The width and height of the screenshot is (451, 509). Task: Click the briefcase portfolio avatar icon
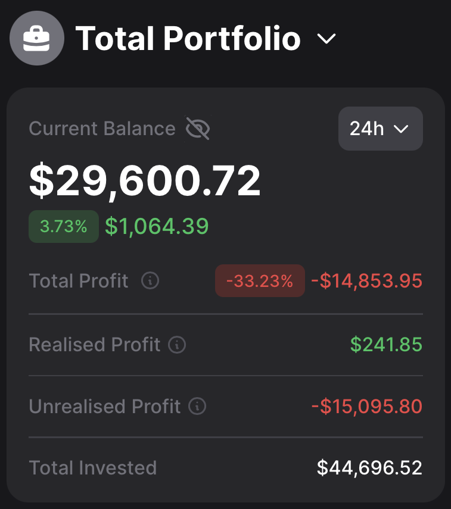[x=36, y=38]
